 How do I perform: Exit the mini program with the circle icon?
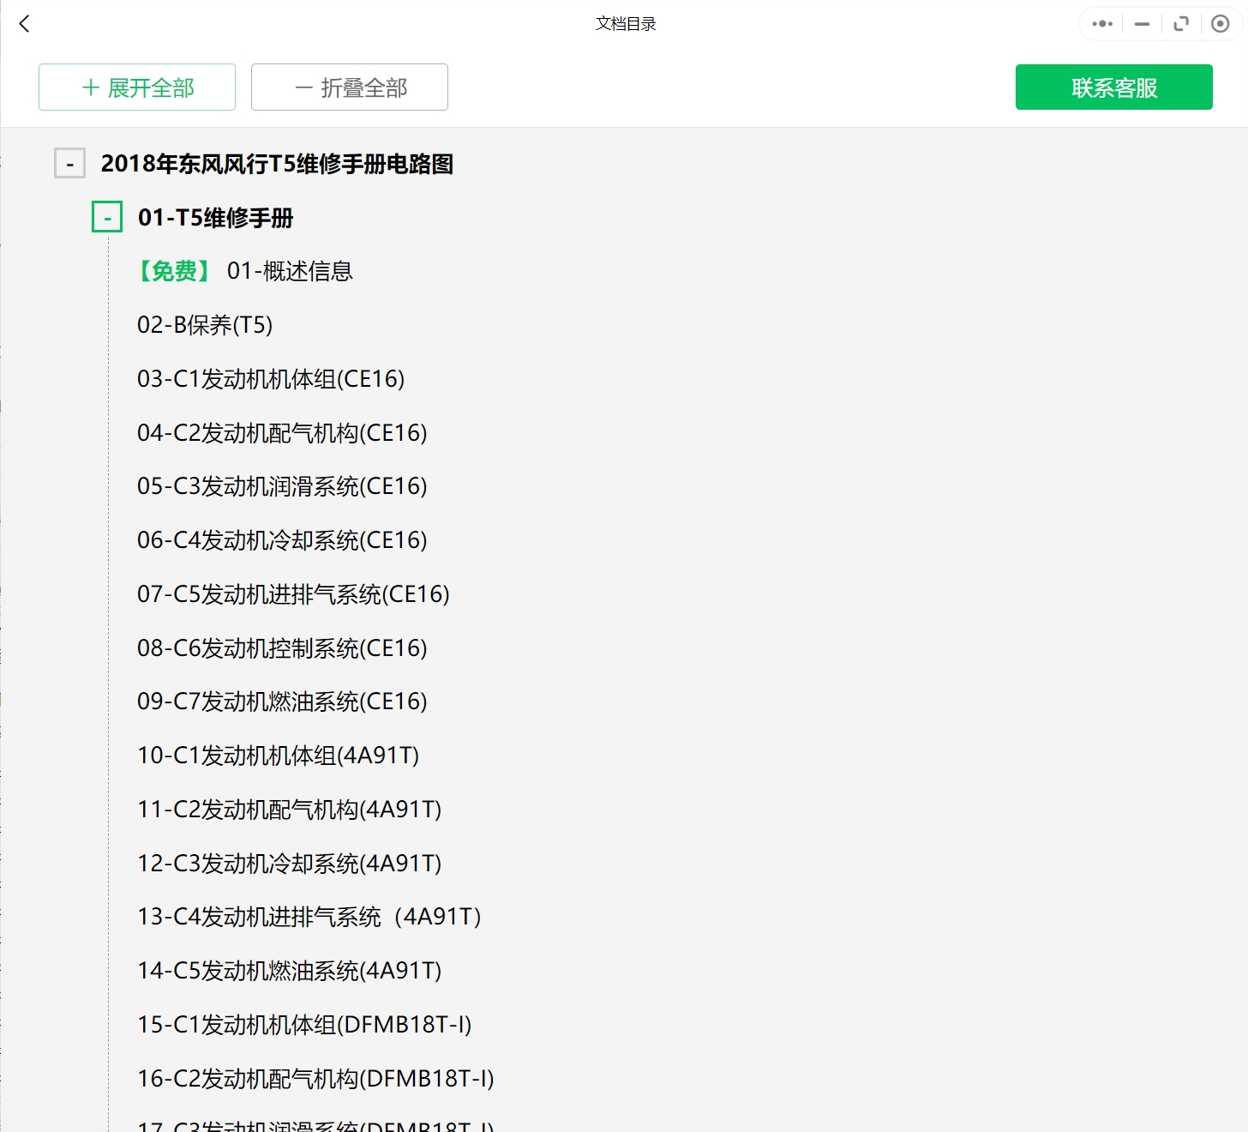click(x=1221, y=23)
